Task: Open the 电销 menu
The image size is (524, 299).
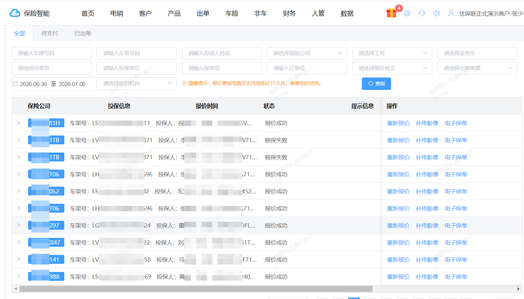Action: tap(117, 14)
